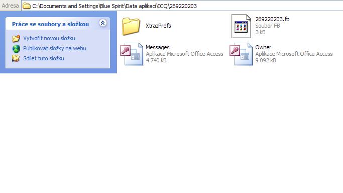Click the Vytvořit novou složku link
The image size is (343, 193).
click(x=49, y=38)
